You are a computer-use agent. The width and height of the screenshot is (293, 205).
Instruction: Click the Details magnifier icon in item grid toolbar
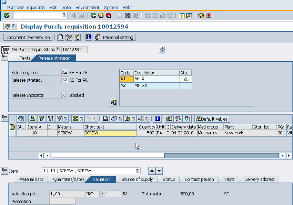pos(21,119)
